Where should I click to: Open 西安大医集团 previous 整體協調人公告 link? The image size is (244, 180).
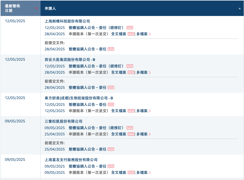coord(88,87)
